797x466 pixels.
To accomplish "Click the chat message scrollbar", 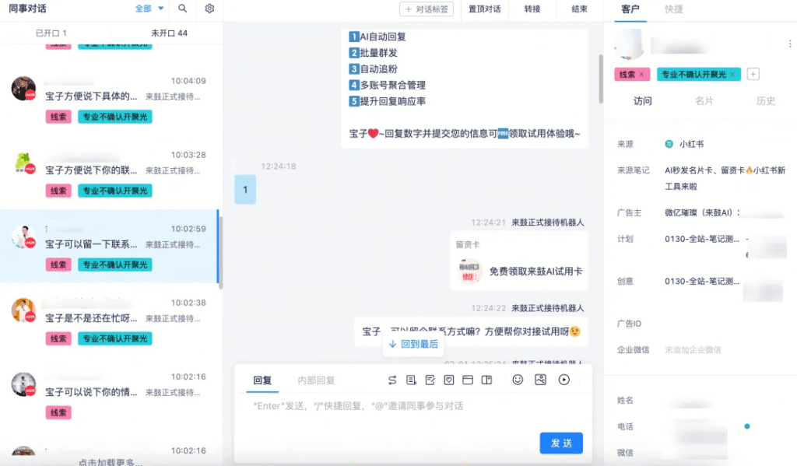I will 600,78.
